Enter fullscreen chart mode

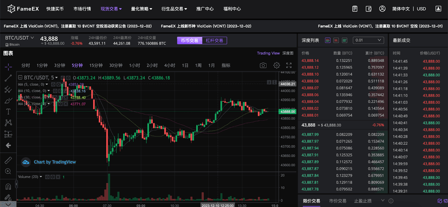[x=289, y=65]
